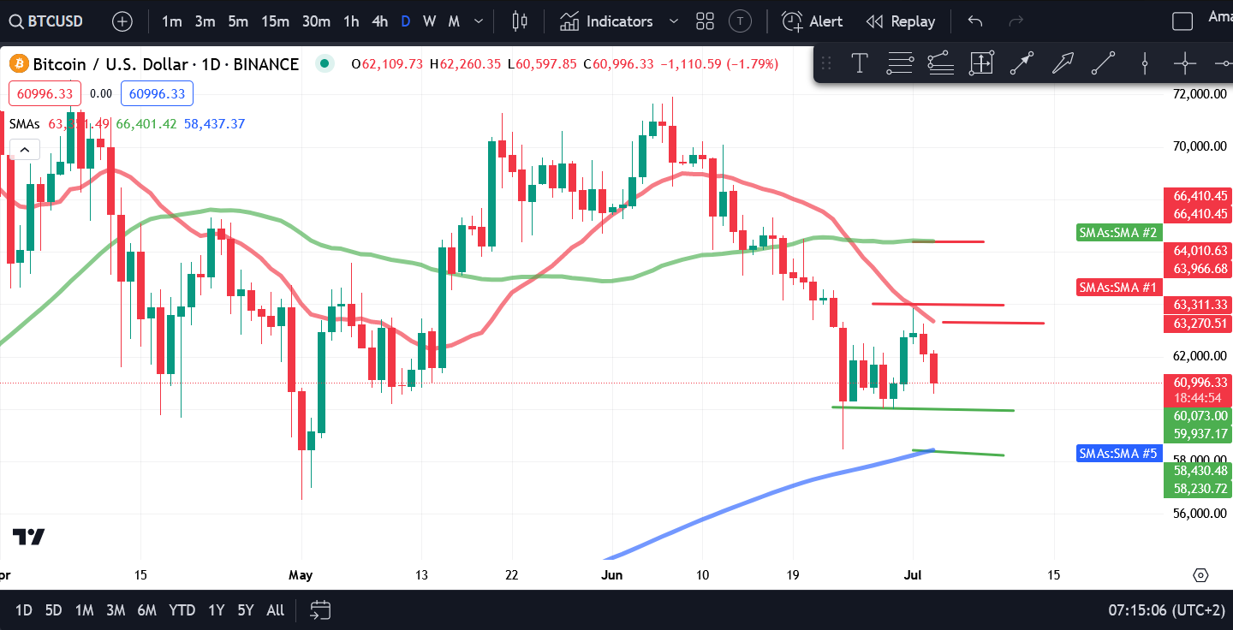Click the SMAs:SMA #2 price label
Viewport: 1233px width, 630px height.
pyautogui.click(x=1117, y=232)
